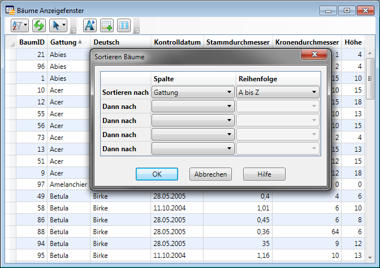The width and height of the screenshot is (380, 268).
Task: Click the green refresh icon
Action: point(39,25)
